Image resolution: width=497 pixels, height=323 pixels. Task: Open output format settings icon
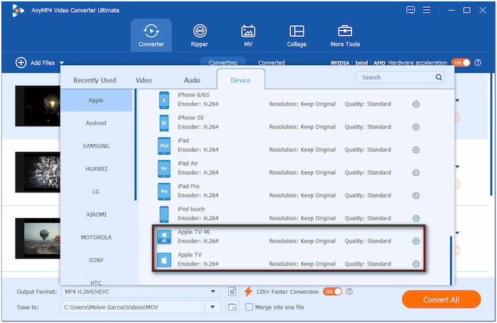click(x=232, y=291)
